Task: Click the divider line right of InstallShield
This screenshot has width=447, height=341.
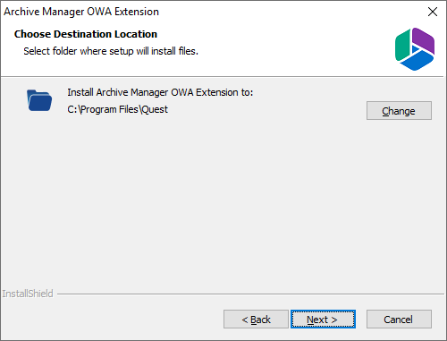Action: point(250,294)
